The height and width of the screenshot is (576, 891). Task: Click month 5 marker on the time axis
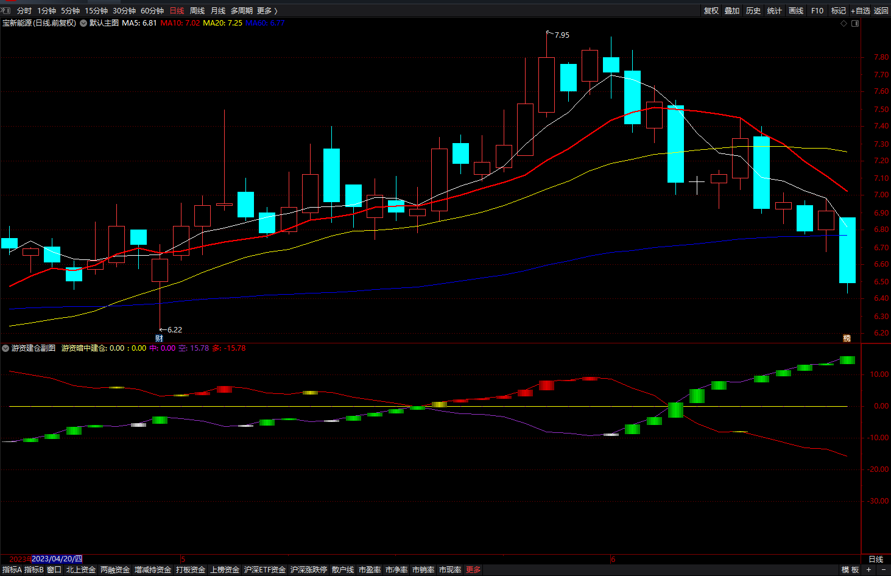click(x=183, y=559)
